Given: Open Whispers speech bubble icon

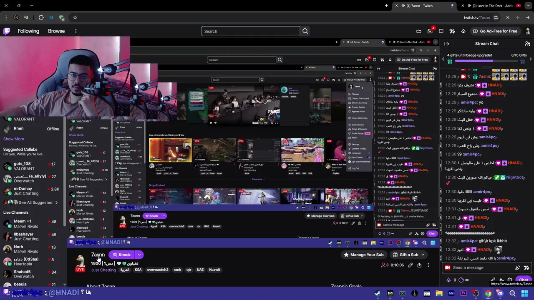Looking at the screenshot, I should [x=441, y=31].
